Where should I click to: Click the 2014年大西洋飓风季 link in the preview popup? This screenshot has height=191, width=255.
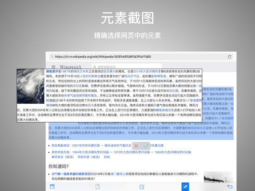pyautogui.click(x=147, y=72)
